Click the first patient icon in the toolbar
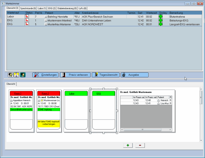The image size is (205, 158). click(x=10, y=74)
